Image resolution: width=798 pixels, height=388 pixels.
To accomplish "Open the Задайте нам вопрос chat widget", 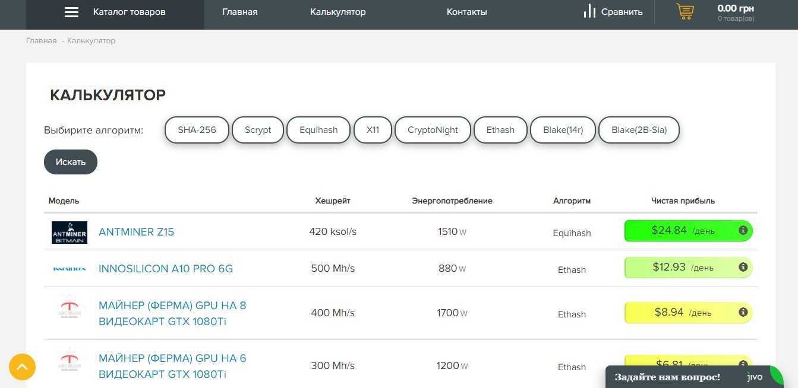I will tap(694, 377).
